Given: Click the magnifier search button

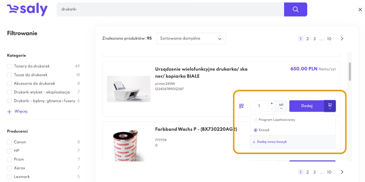Looking at the screenshot, I should [x=295, y=9].
